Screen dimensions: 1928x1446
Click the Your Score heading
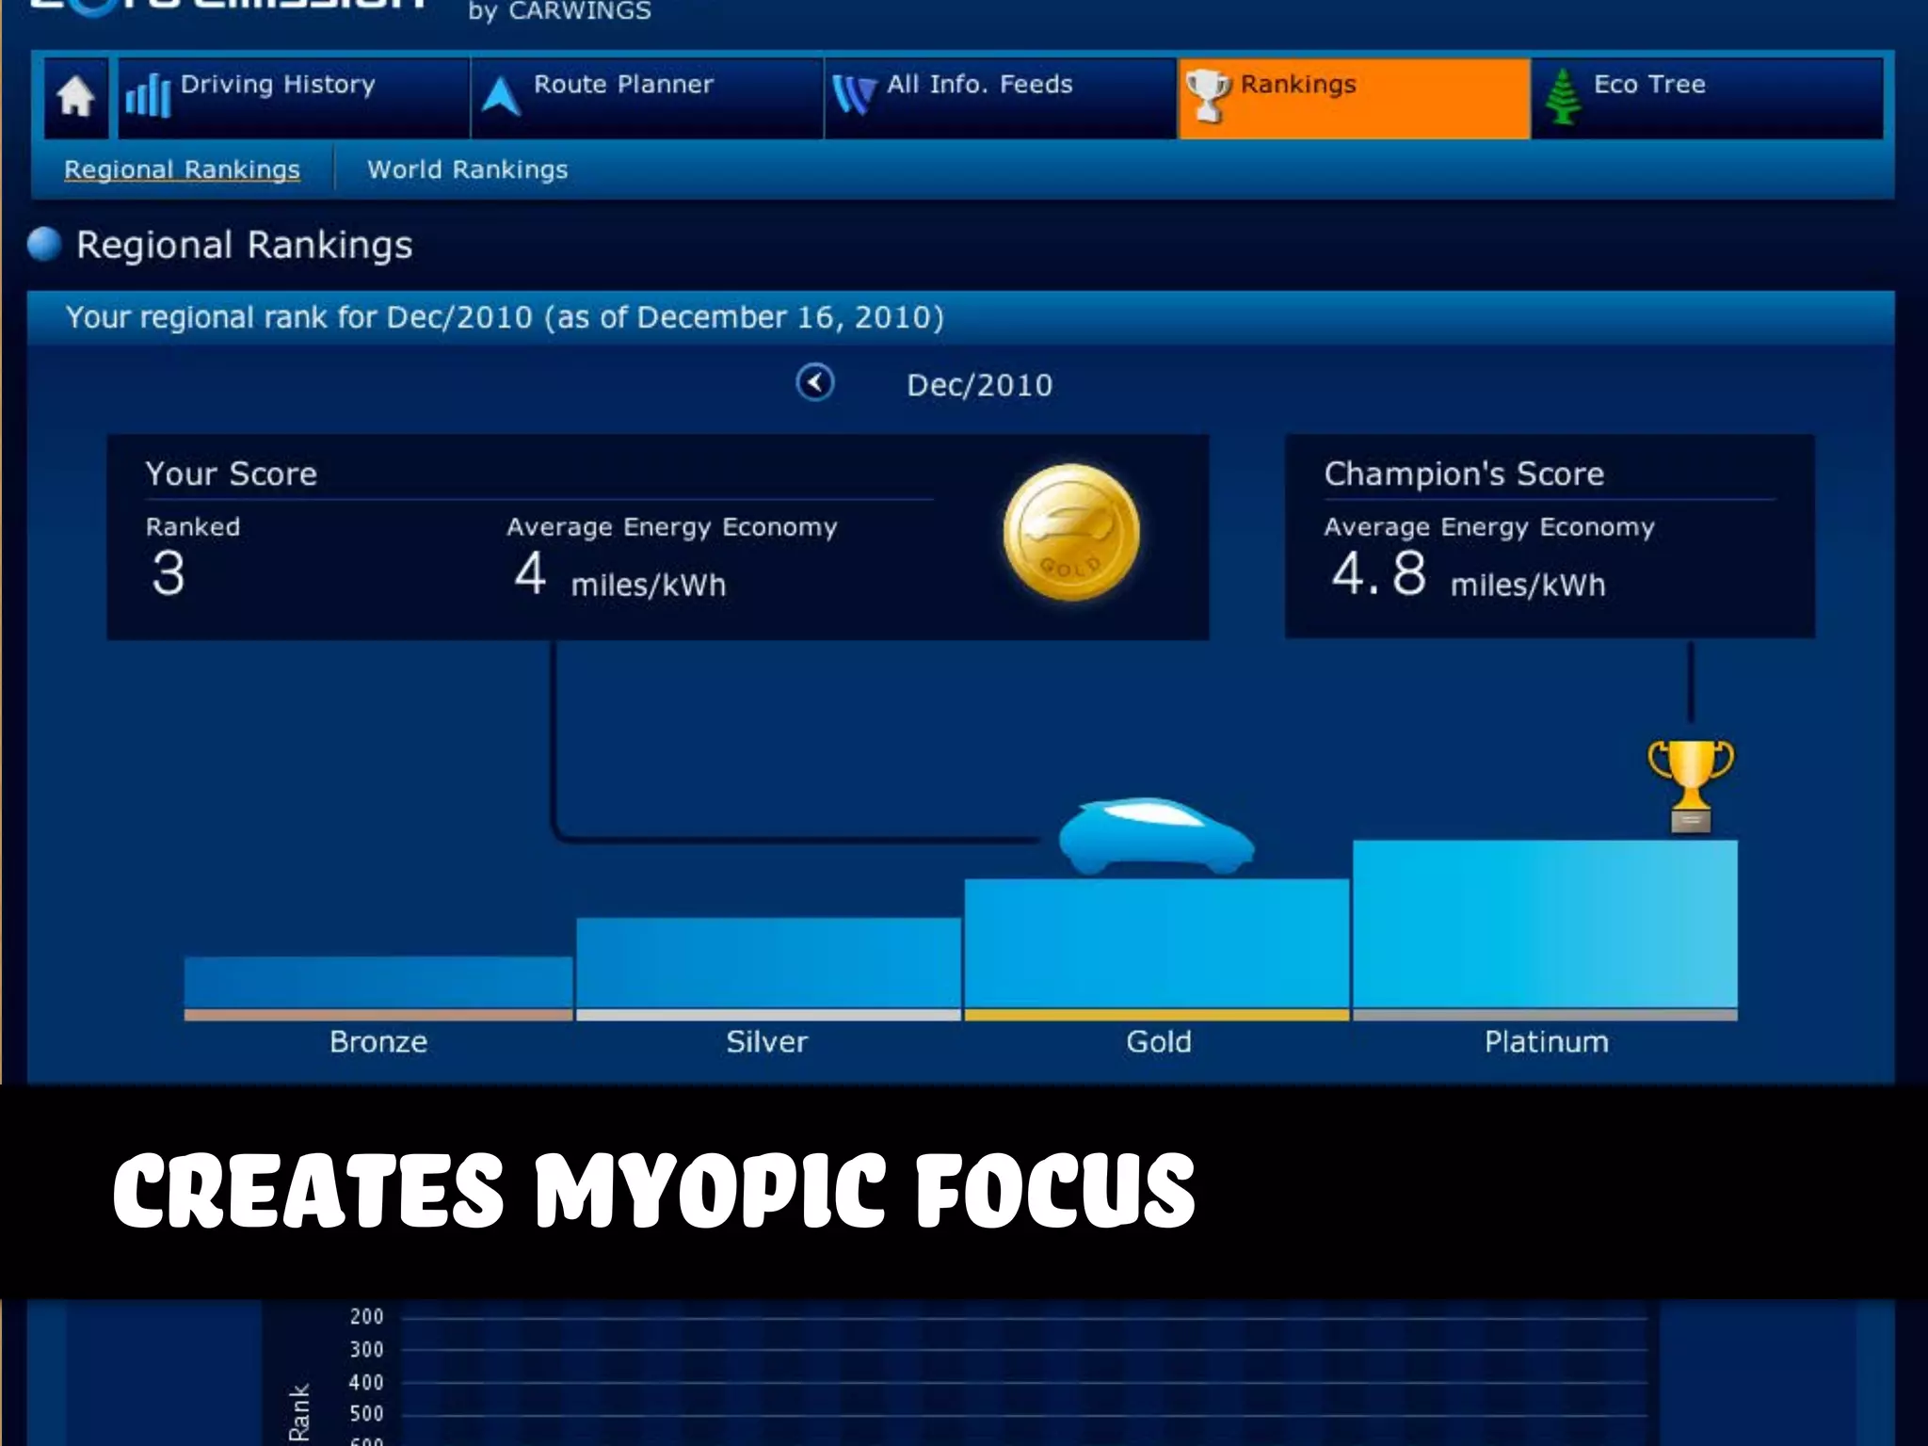[x=232, y=474]
